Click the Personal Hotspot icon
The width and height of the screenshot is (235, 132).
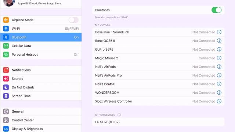pyautogui.click(x=6, y=55)
